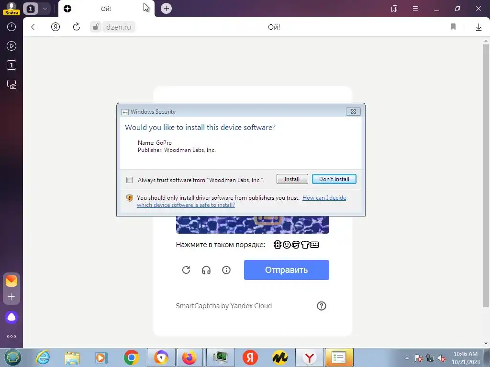This screenshot has height=367, width=490.
Task: Reload the page
Action: click(77, 27)
